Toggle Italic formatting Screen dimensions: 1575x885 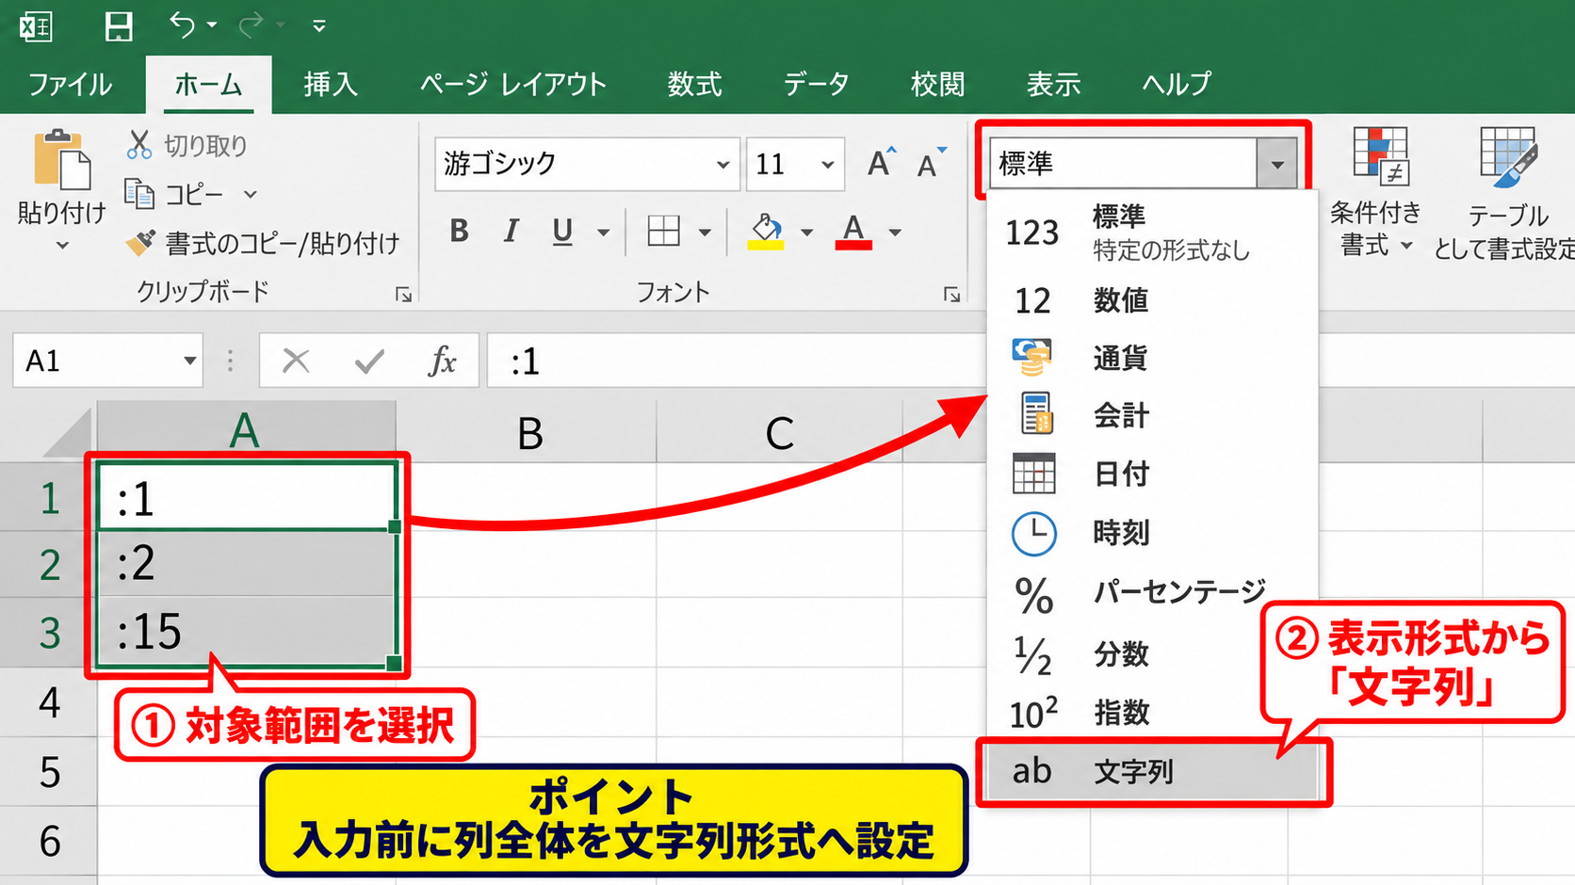[x=511, y=231]
